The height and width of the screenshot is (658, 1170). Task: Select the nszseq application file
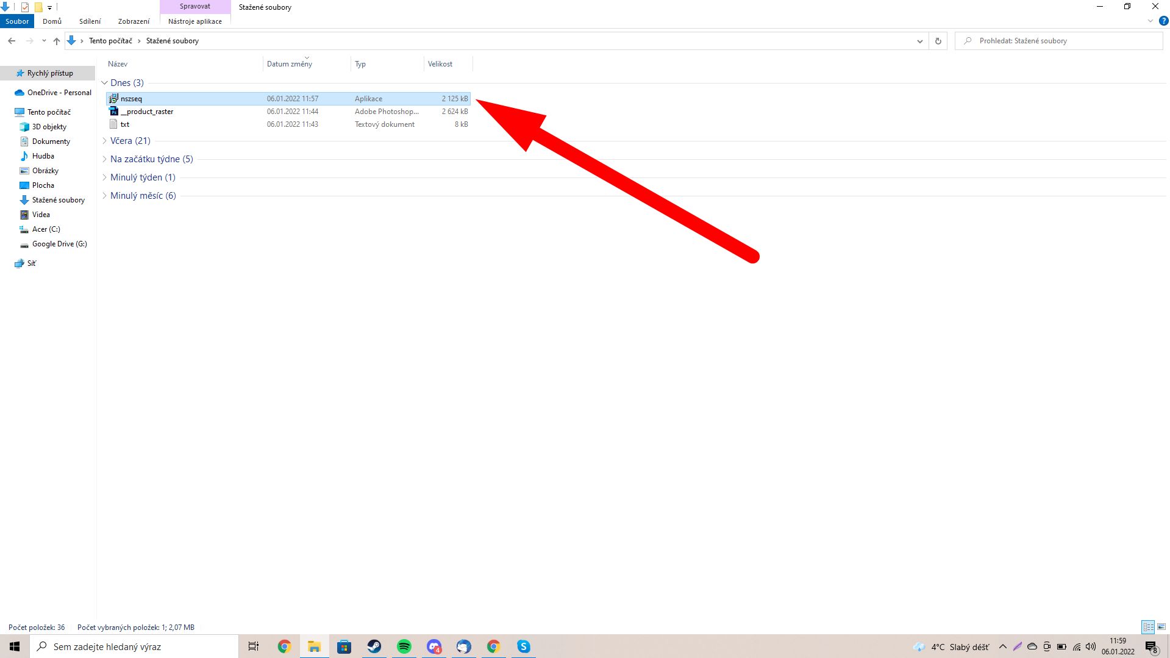click(131, 99)
